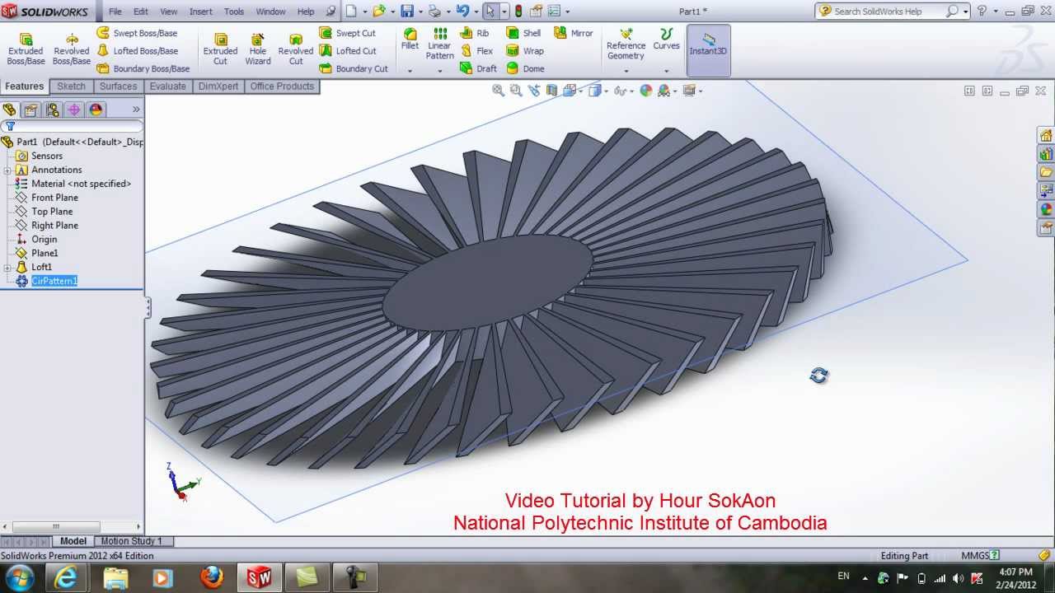Switch to the Surfaces tab

pos(119,86)
